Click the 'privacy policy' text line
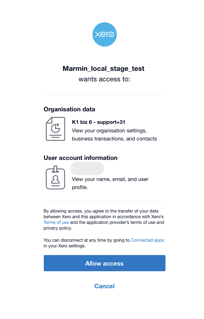The height and width of the screenshot is (319, 204). tap(58, 228)
